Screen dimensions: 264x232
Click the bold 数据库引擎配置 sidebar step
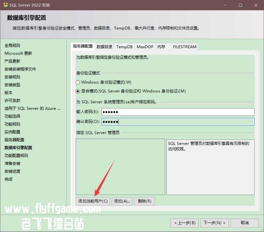pos(18,148)
